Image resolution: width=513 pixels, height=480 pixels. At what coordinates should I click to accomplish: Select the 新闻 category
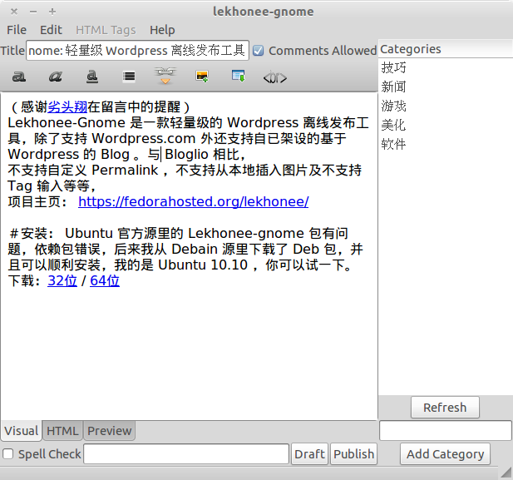393,87
